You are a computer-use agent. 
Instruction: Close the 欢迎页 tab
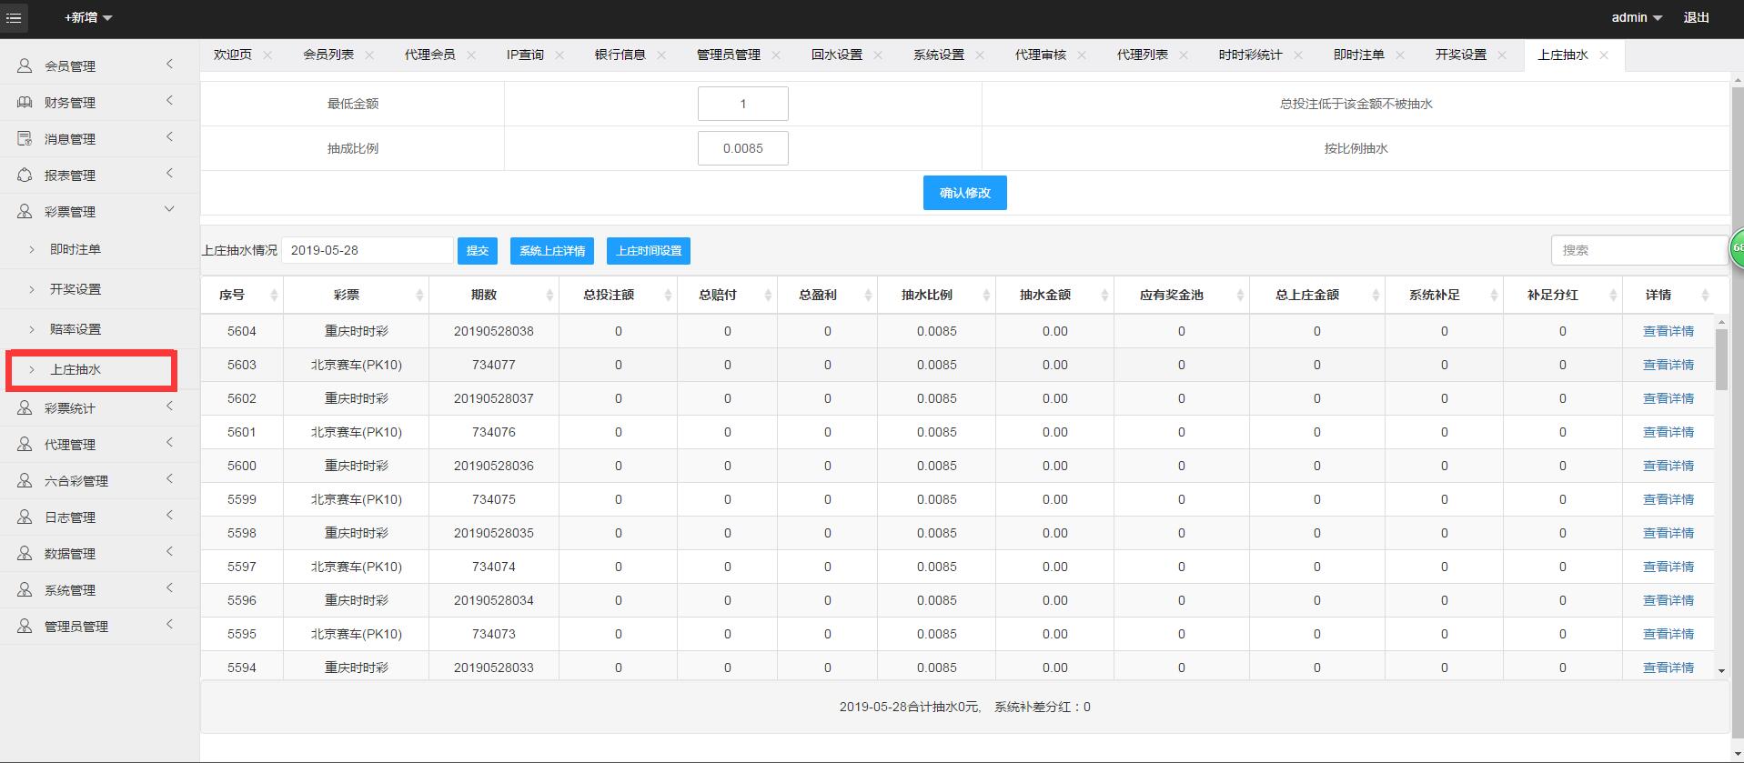(x=267, y=55)
